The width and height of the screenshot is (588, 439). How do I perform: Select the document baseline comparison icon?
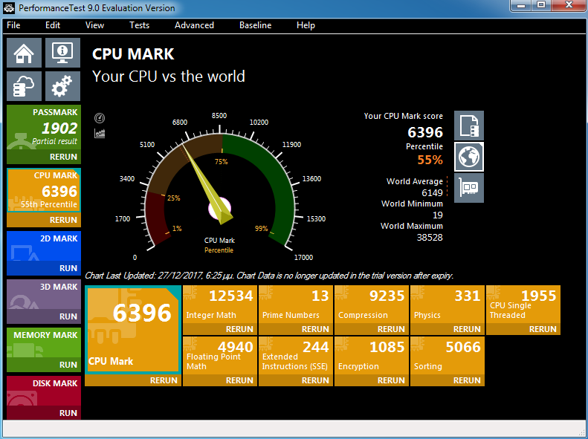[469, 126]
